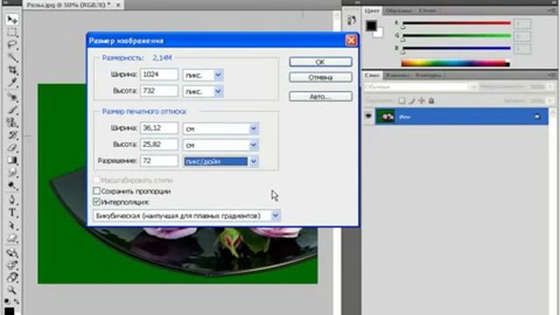
Task: Open resolution unit dropdown пикс/дюйм
Action: pos(253,161)
